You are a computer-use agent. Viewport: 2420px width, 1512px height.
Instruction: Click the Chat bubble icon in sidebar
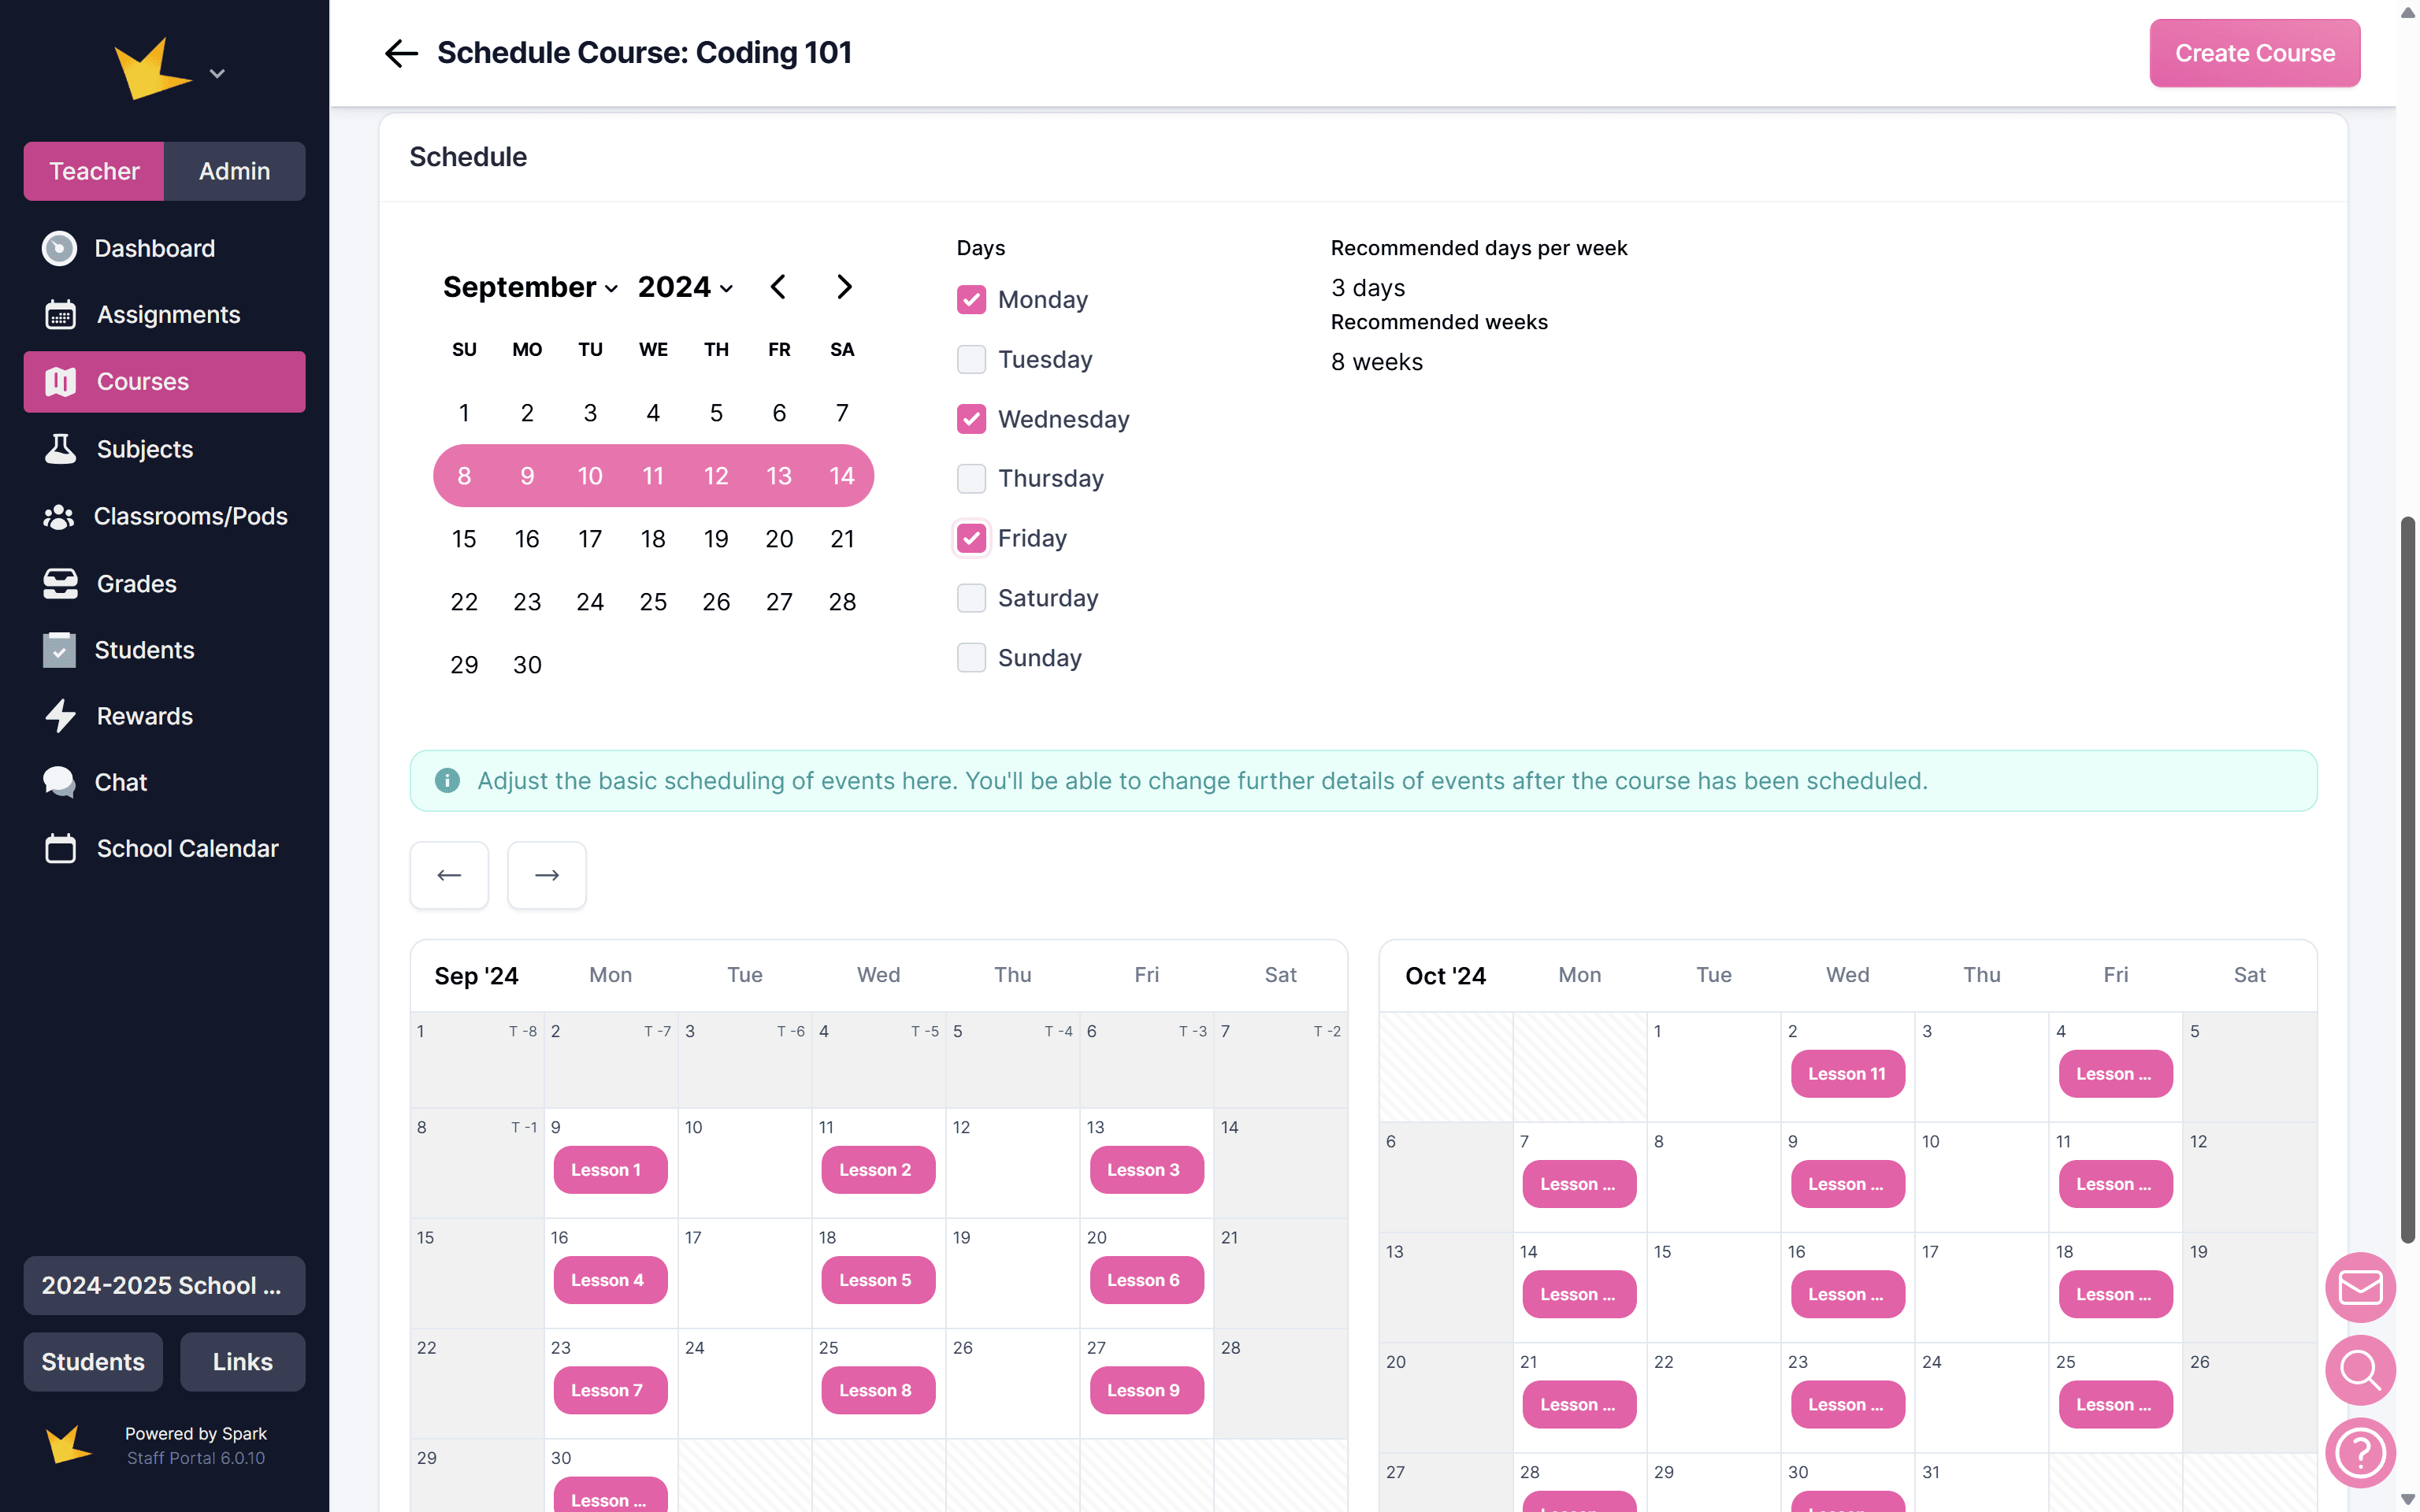click(x=60, y=782)
